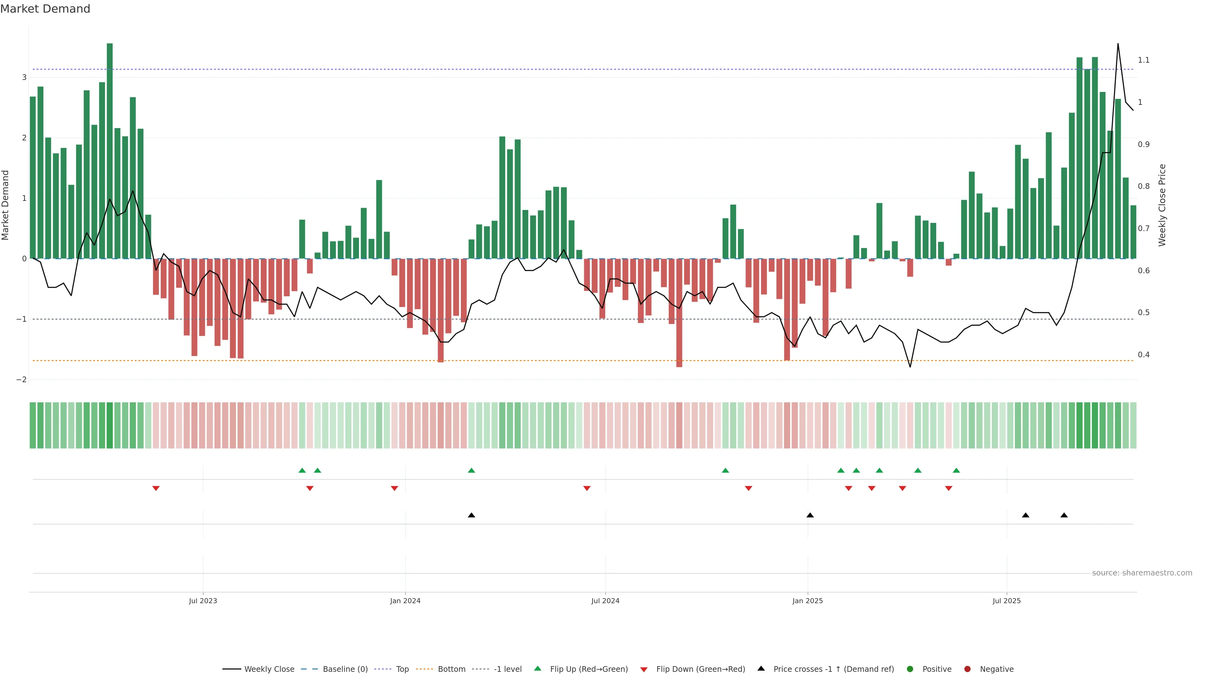
Task: Click the red Negative legend dot
Action: tap(967, 669)
